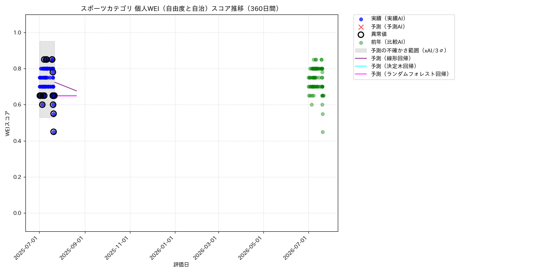Click the lowest outlier point near 0.45

(x=54, y=132)
